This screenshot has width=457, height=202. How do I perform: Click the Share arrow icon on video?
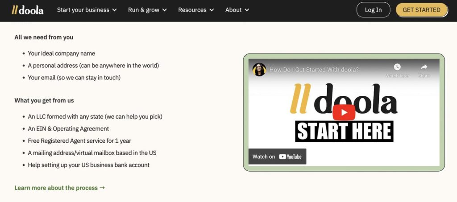pos(424,67)
